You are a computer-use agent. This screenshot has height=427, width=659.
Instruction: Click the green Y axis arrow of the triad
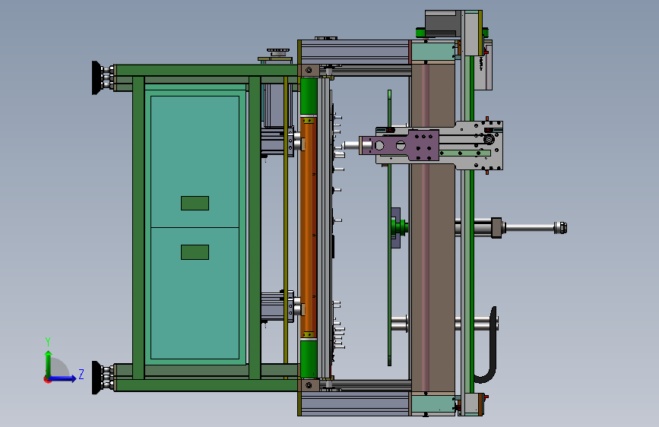point(49,363)
